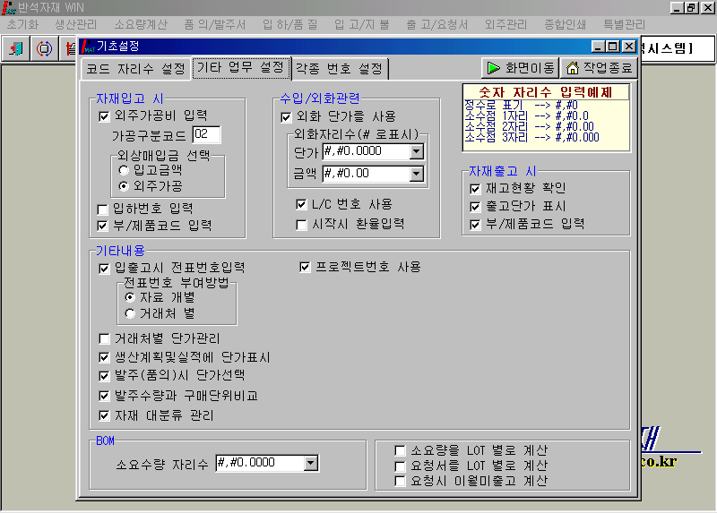The height and width of the screenshot is (513, 717).
Task: Toggle 발주수량과 구매단위비교 checkbox
Action: pos(104,396)
